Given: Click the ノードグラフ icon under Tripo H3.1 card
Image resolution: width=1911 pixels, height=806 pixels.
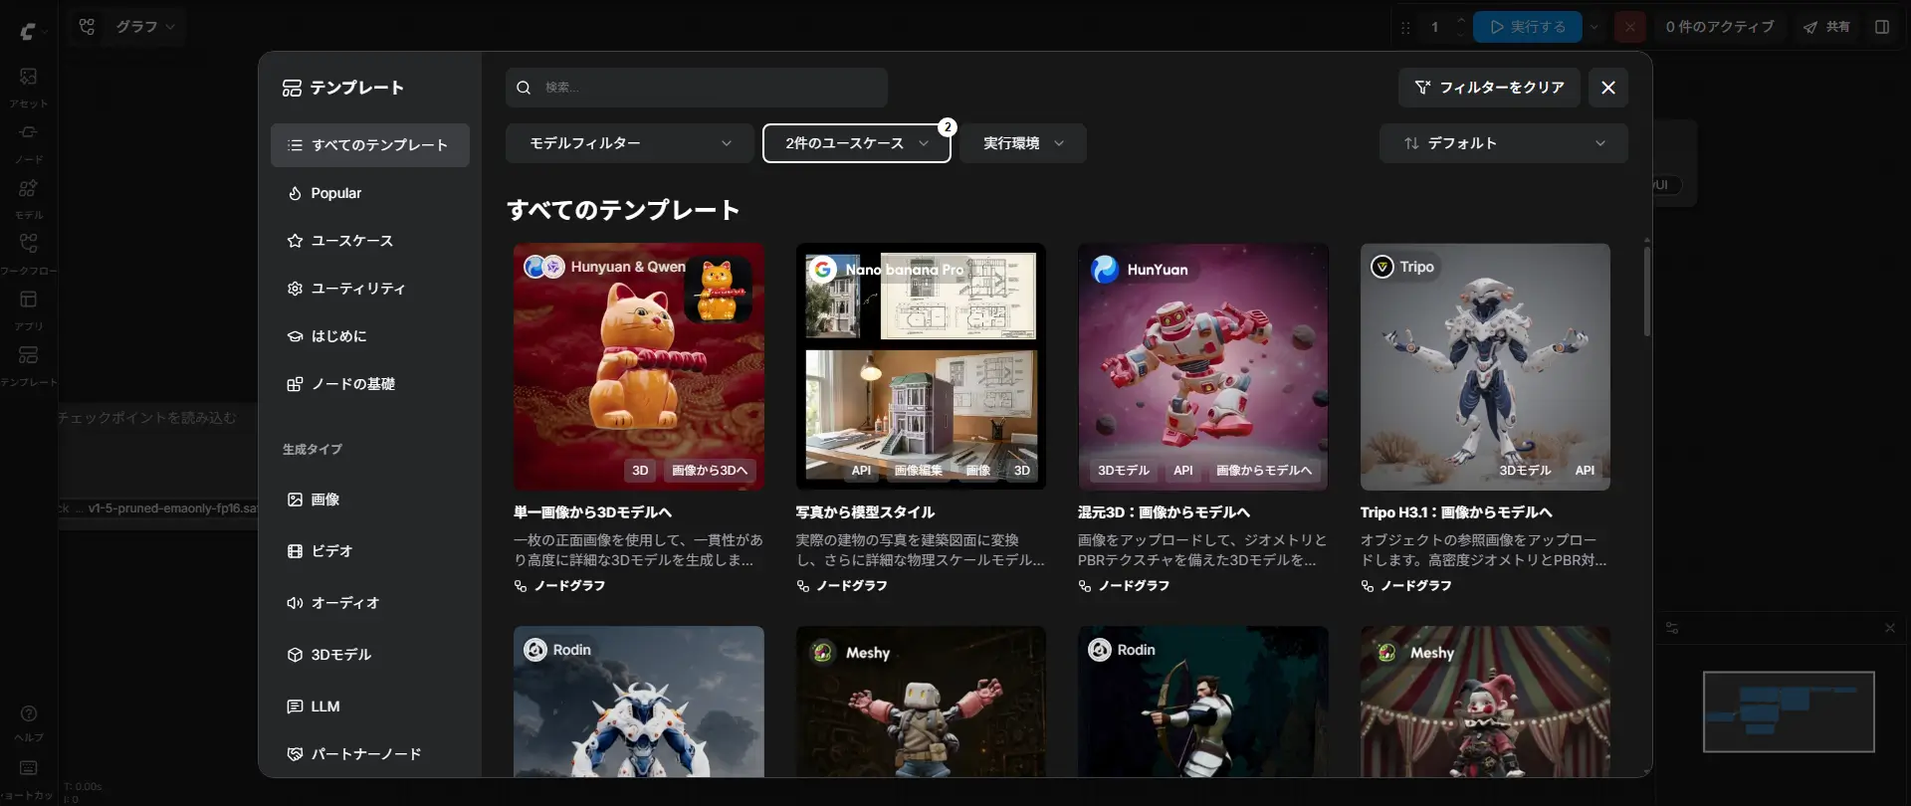Looking at the screenshot, I should (x=1368, y=586).
